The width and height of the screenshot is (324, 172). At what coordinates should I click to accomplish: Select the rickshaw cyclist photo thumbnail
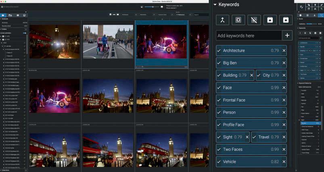coord(108,41)
